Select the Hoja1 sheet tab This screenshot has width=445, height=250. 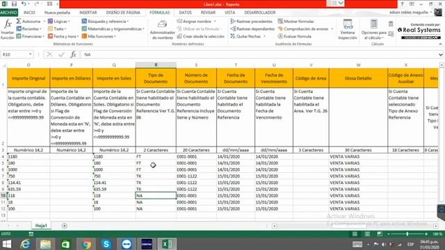point(41,226)
